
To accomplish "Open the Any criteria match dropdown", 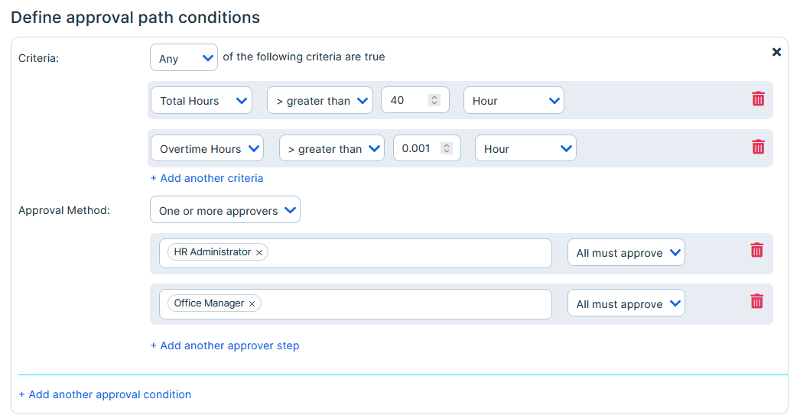I will [x=184, y=57].
